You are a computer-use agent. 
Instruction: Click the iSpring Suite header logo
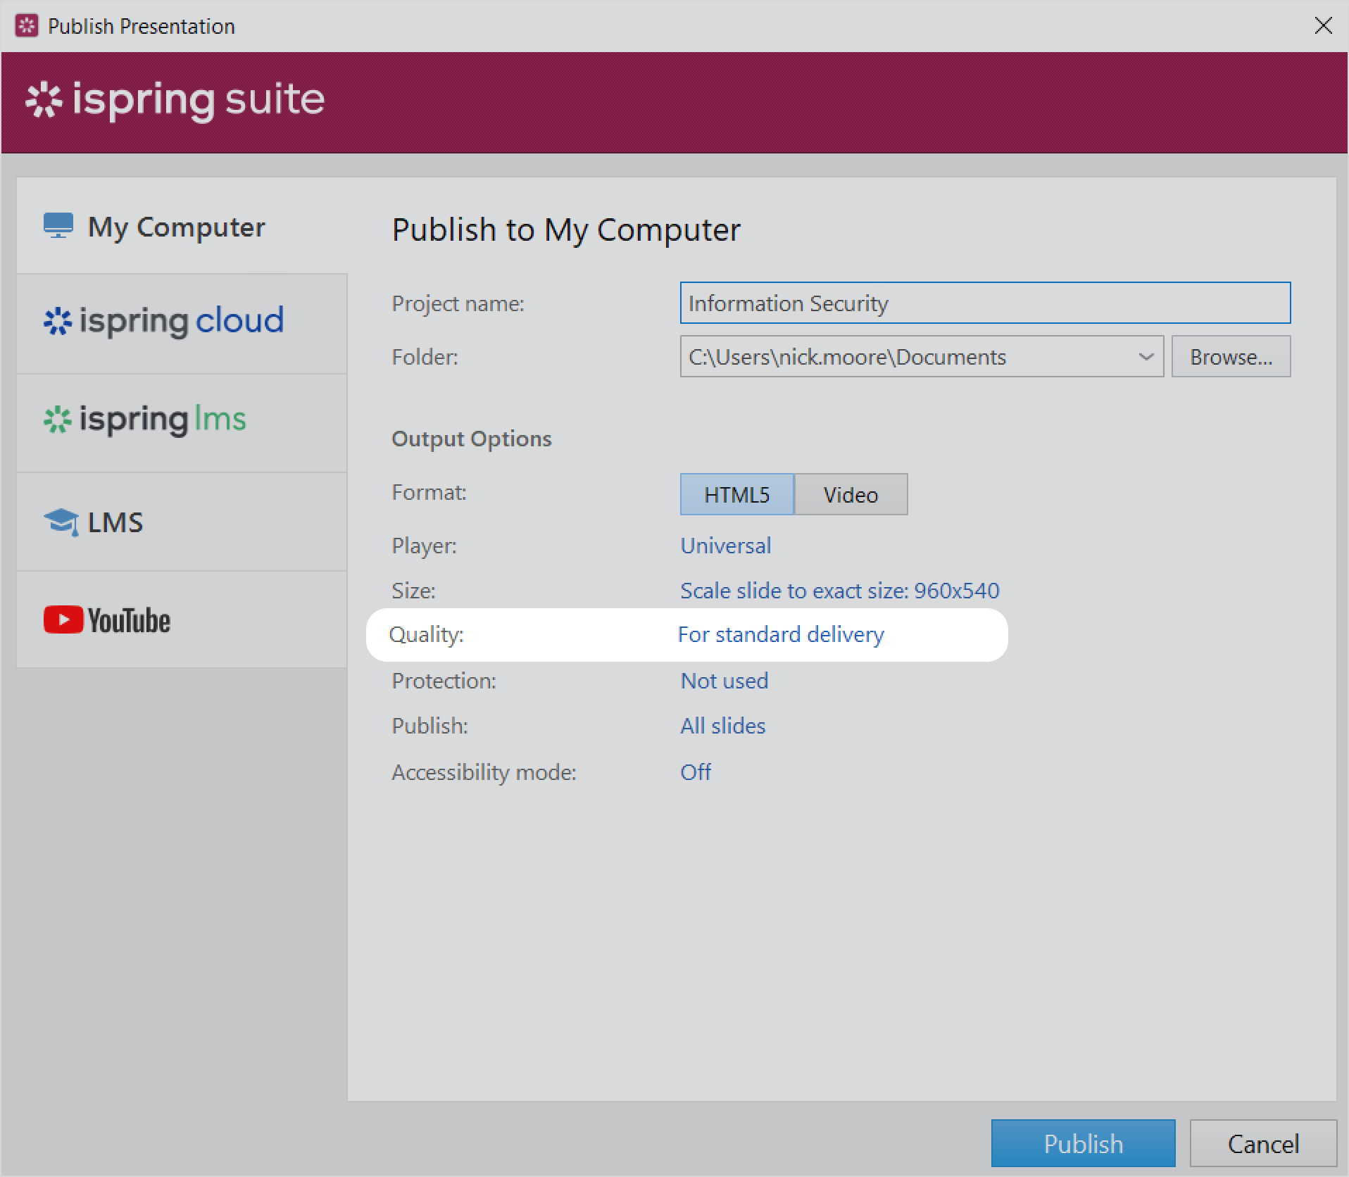(x=175, y=99)
